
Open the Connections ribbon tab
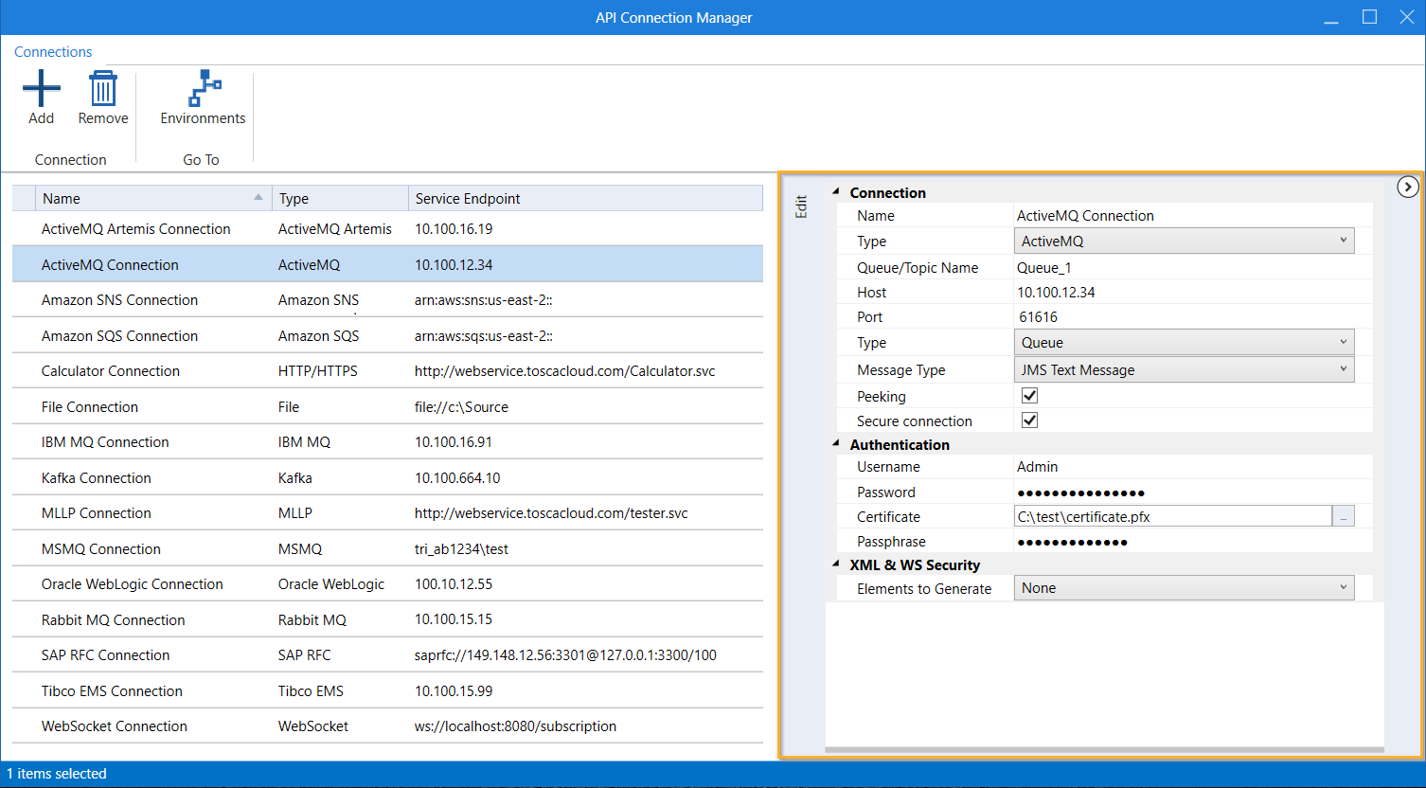53,52
